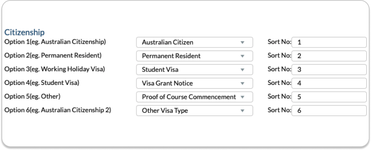The width and height of the screenshot is (371, 150).
Task: Click the Citizenship section heading
Action: pos(24,33)
